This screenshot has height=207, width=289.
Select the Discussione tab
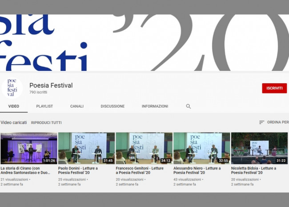(x=112, y=106)
